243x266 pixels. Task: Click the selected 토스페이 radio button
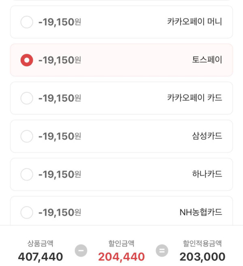tap(27, 60)
